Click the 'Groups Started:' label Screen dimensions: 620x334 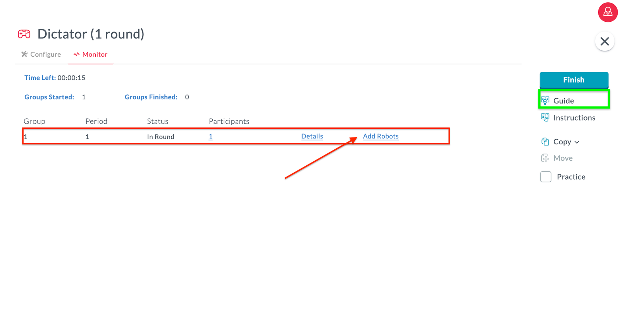(49, 97)
